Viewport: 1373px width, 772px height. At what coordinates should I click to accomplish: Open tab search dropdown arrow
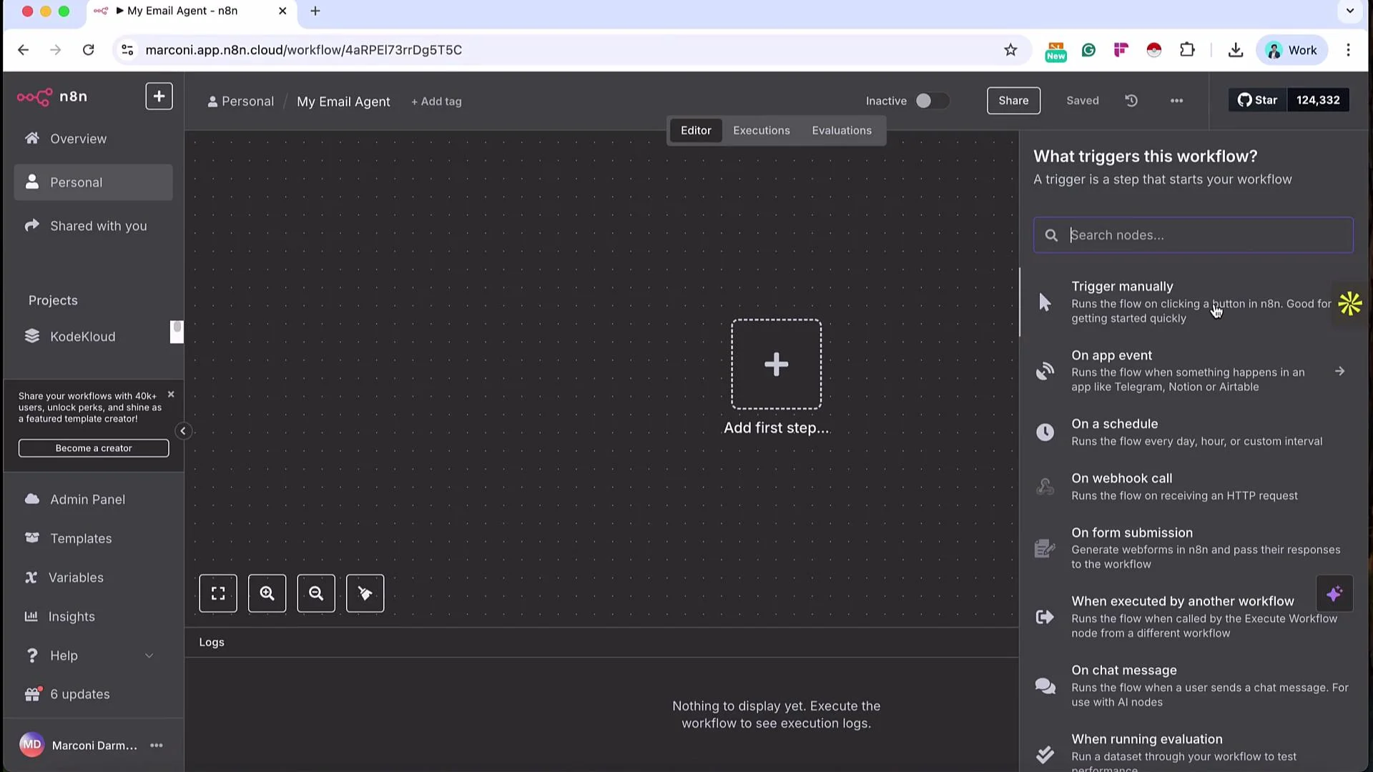click(x=1350, y=11)
